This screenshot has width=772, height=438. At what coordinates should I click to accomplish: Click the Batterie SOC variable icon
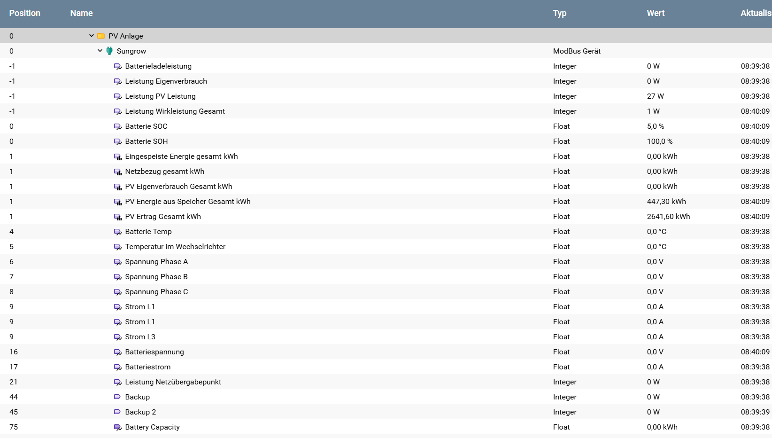point(118,126)
